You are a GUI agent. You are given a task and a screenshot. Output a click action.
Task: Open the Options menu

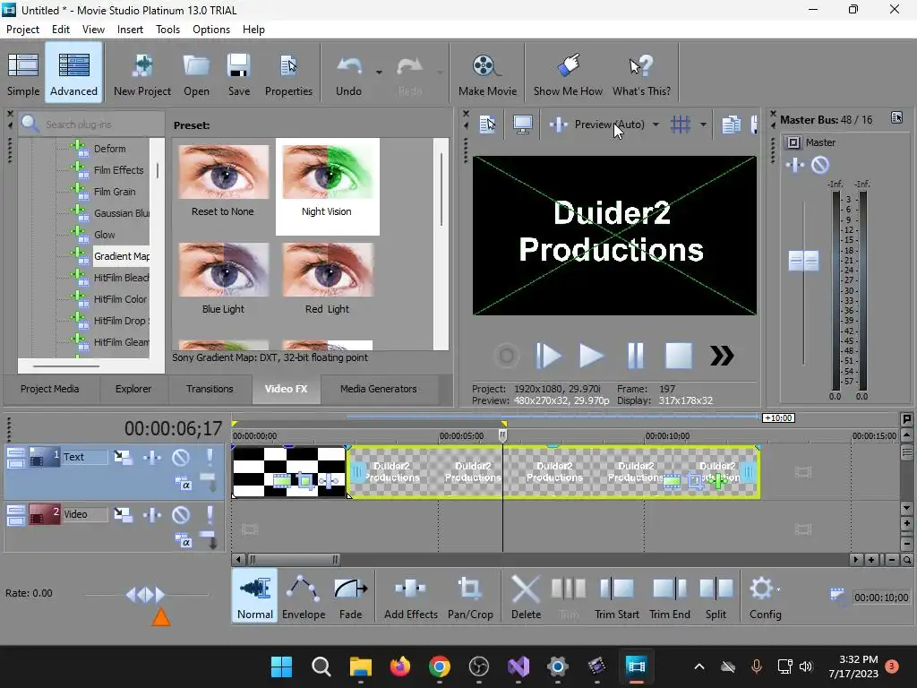click(211, 30)
